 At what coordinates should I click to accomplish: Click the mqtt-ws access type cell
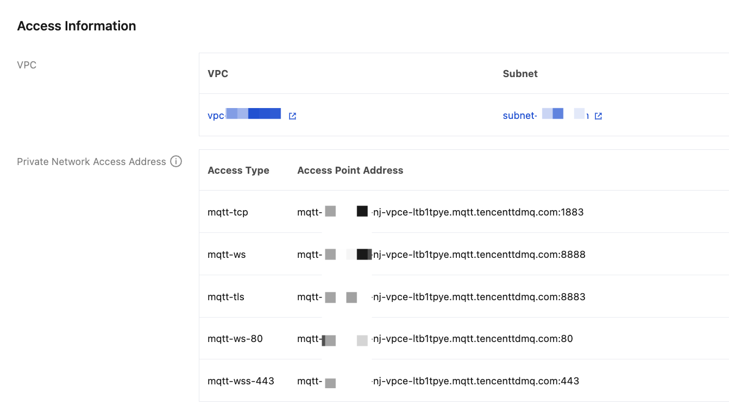click(227, 254)
